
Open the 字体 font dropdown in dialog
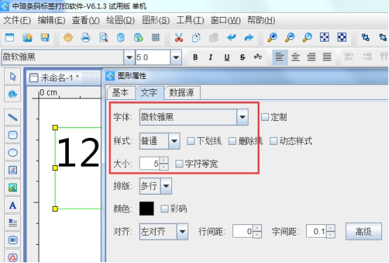[x=242, y=117]
